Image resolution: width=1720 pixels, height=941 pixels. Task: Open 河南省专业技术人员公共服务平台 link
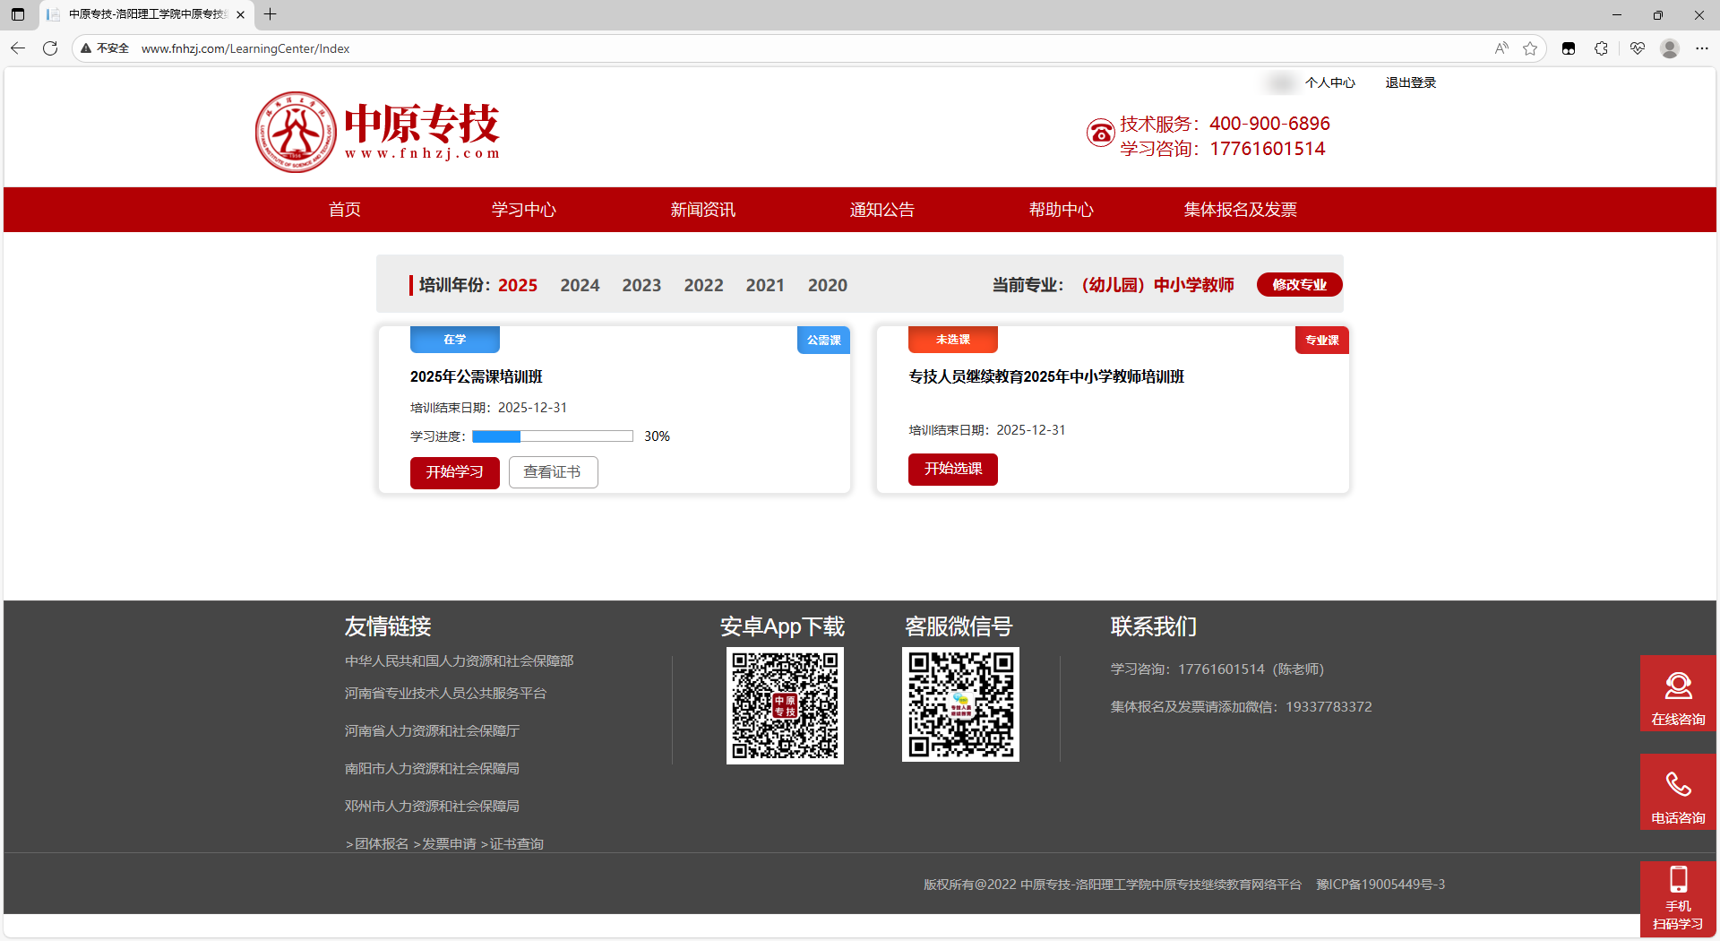(445, 693)
